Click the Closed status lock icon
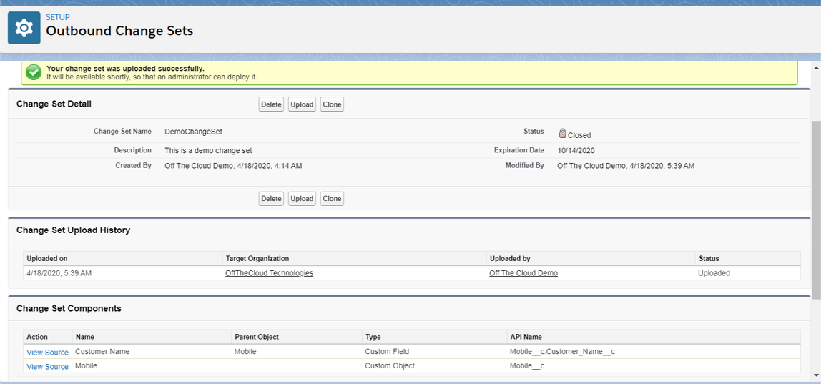 pos(562,133)
